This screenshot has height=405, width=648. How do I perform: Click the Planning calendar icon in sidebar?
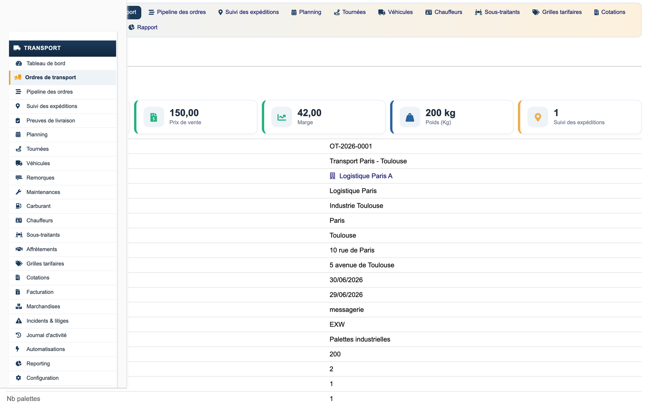(18, 135)
